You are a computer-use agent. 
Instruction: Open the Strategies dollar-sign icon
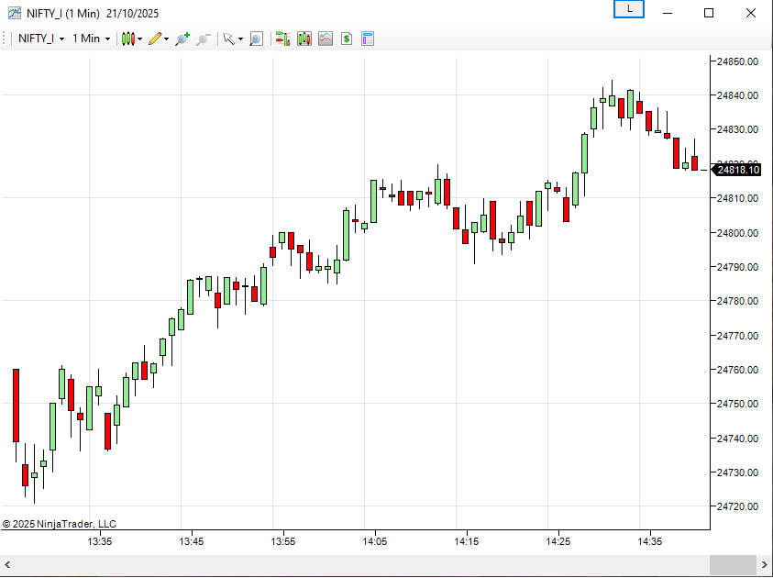[x=347, y=39]
